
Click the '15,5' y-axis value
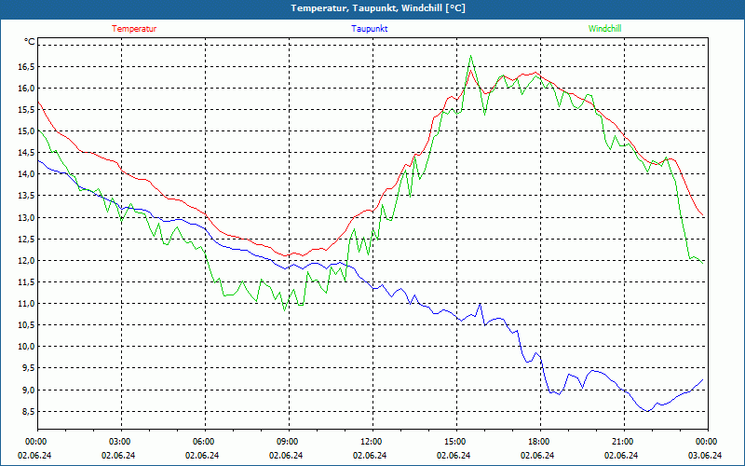(26, 109)
